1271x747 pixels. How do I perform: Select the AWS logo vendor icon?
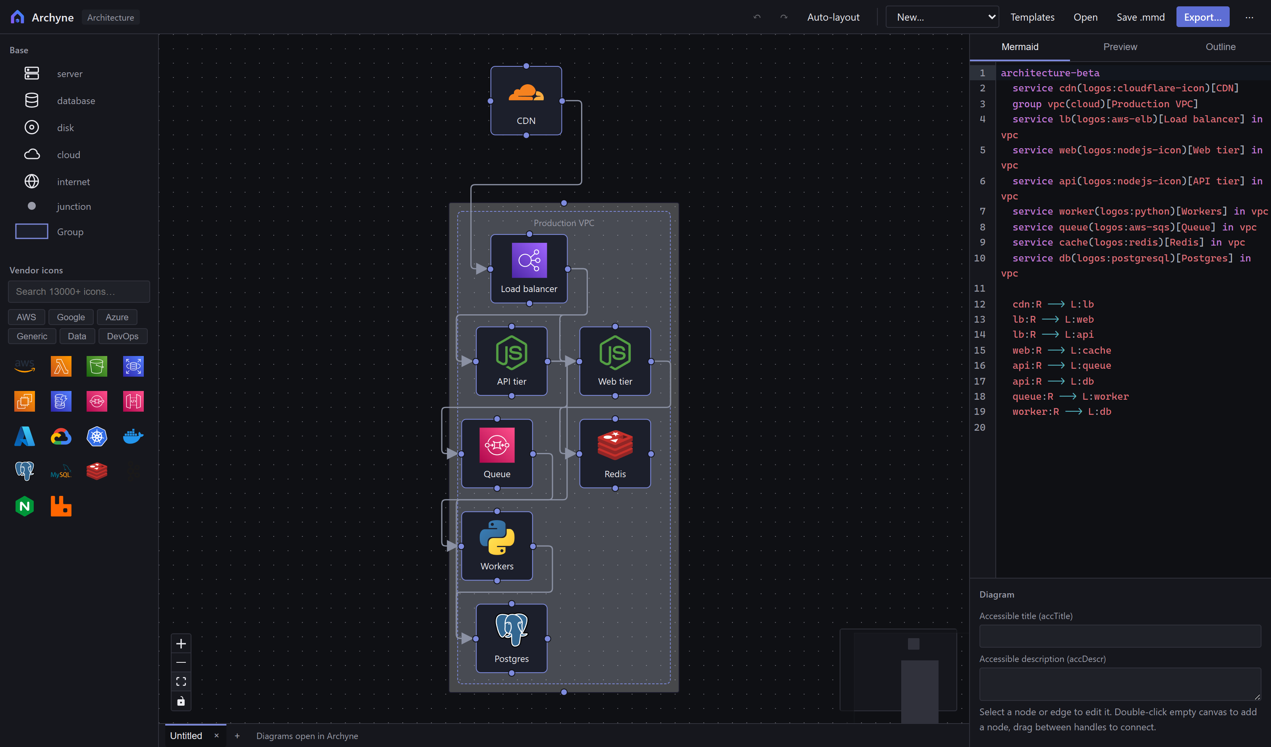(25, 366)
